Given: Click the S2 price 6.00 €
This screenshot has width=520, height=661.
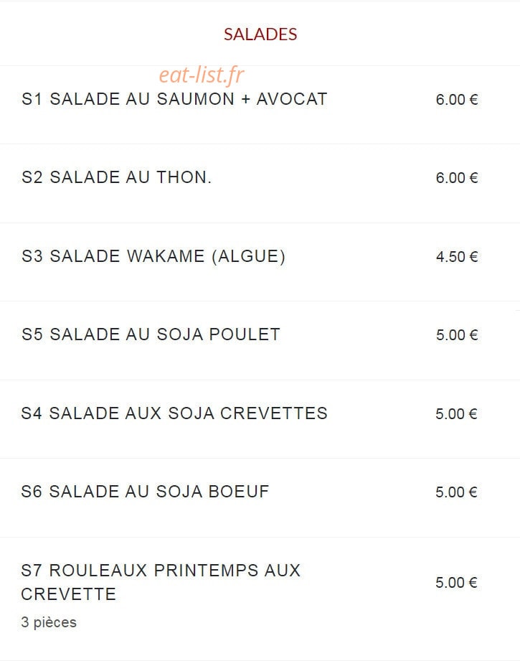Looking at the screenshot, I should tap(457, 178).
